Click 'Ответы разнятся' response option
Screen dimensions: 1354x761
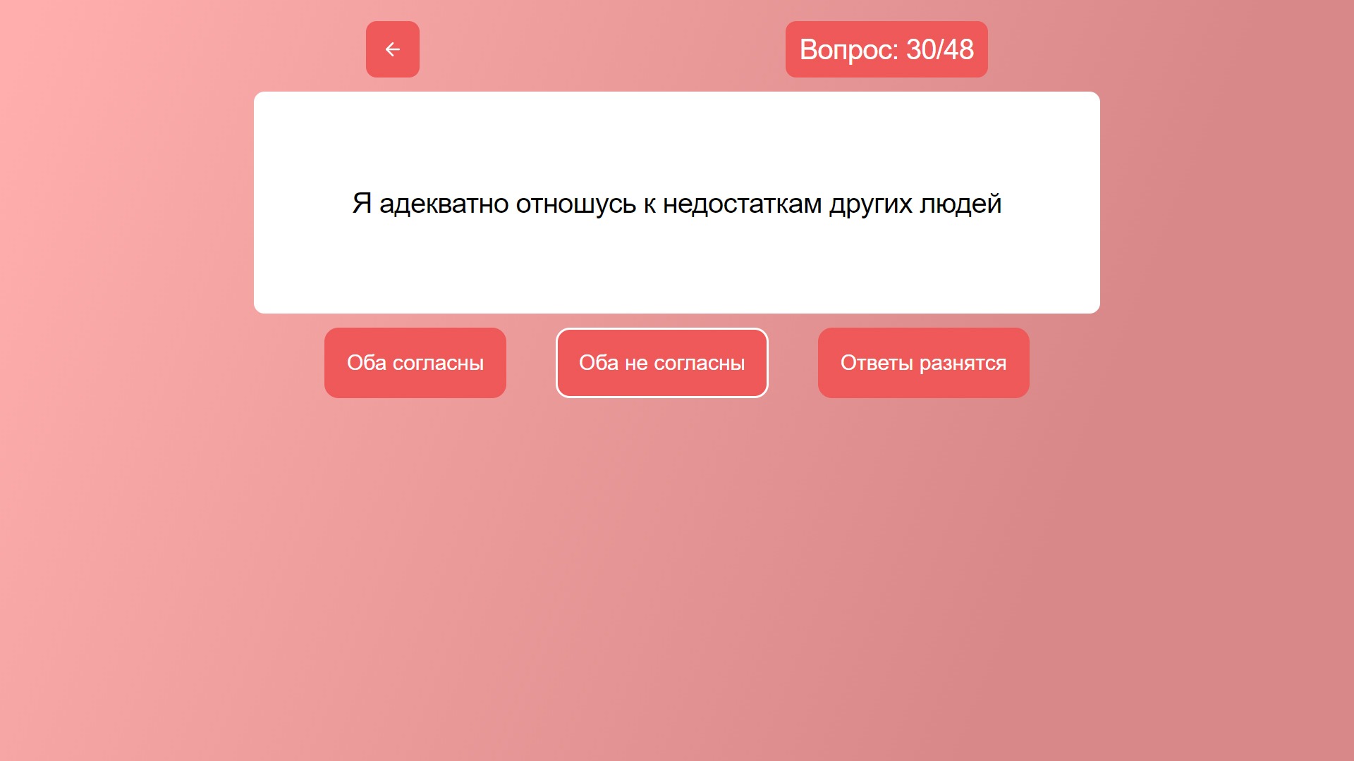(922, 362)
